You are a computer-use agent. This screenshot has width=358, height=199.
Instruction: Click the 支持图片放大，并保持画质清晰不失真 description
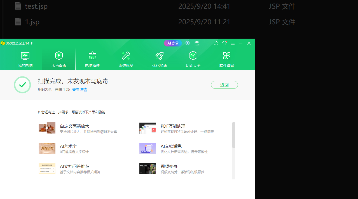(x=88, y=132)
